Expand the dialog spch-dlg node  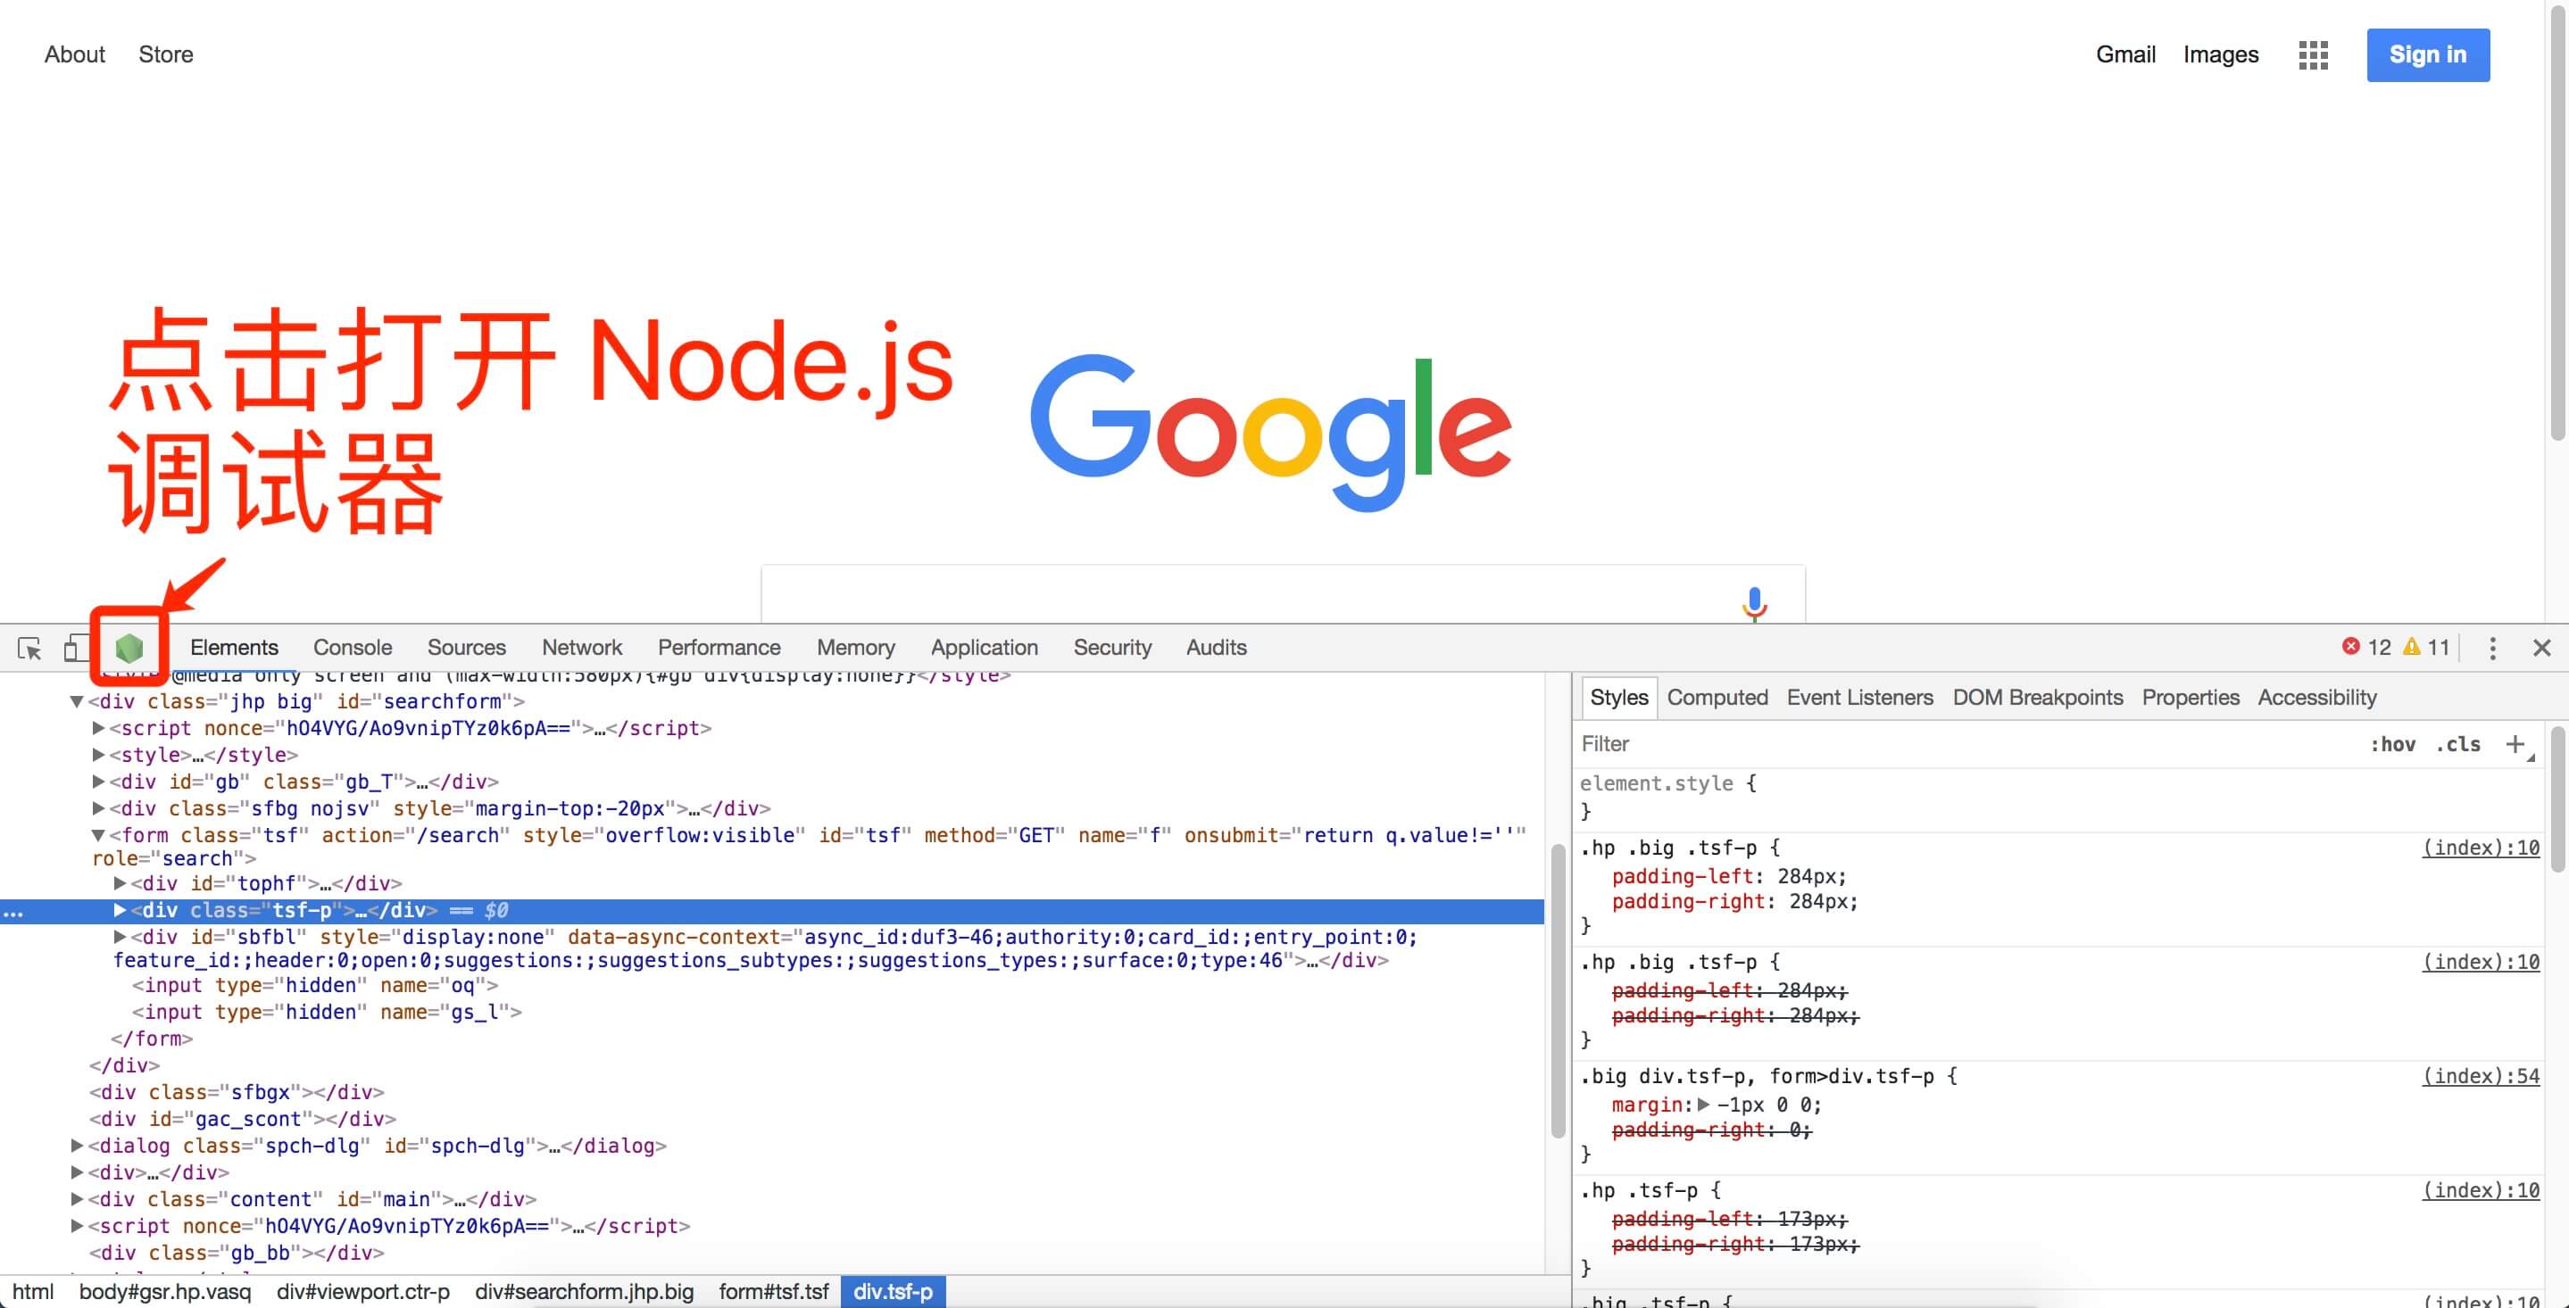click(x=77, y=1146)
